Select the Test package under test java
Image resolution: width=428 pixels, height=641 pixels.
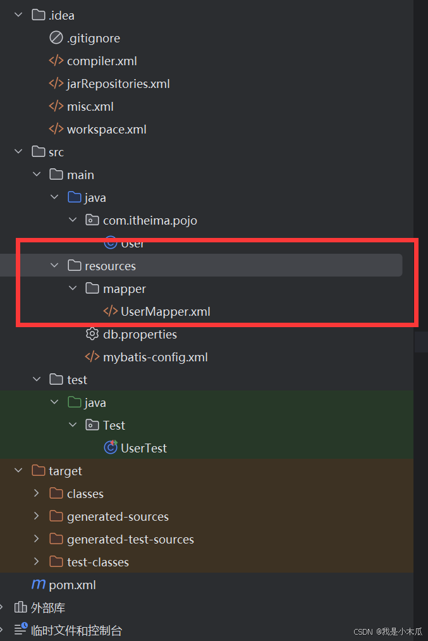pos(113,425)
